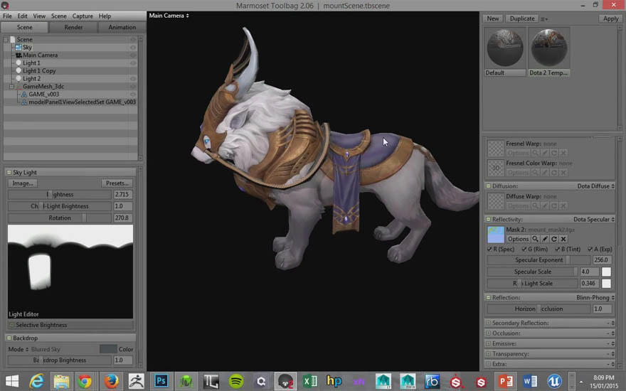626x391 pixels.
Task: Open Excel from the taskbar
Action: (x=310, y=381)
